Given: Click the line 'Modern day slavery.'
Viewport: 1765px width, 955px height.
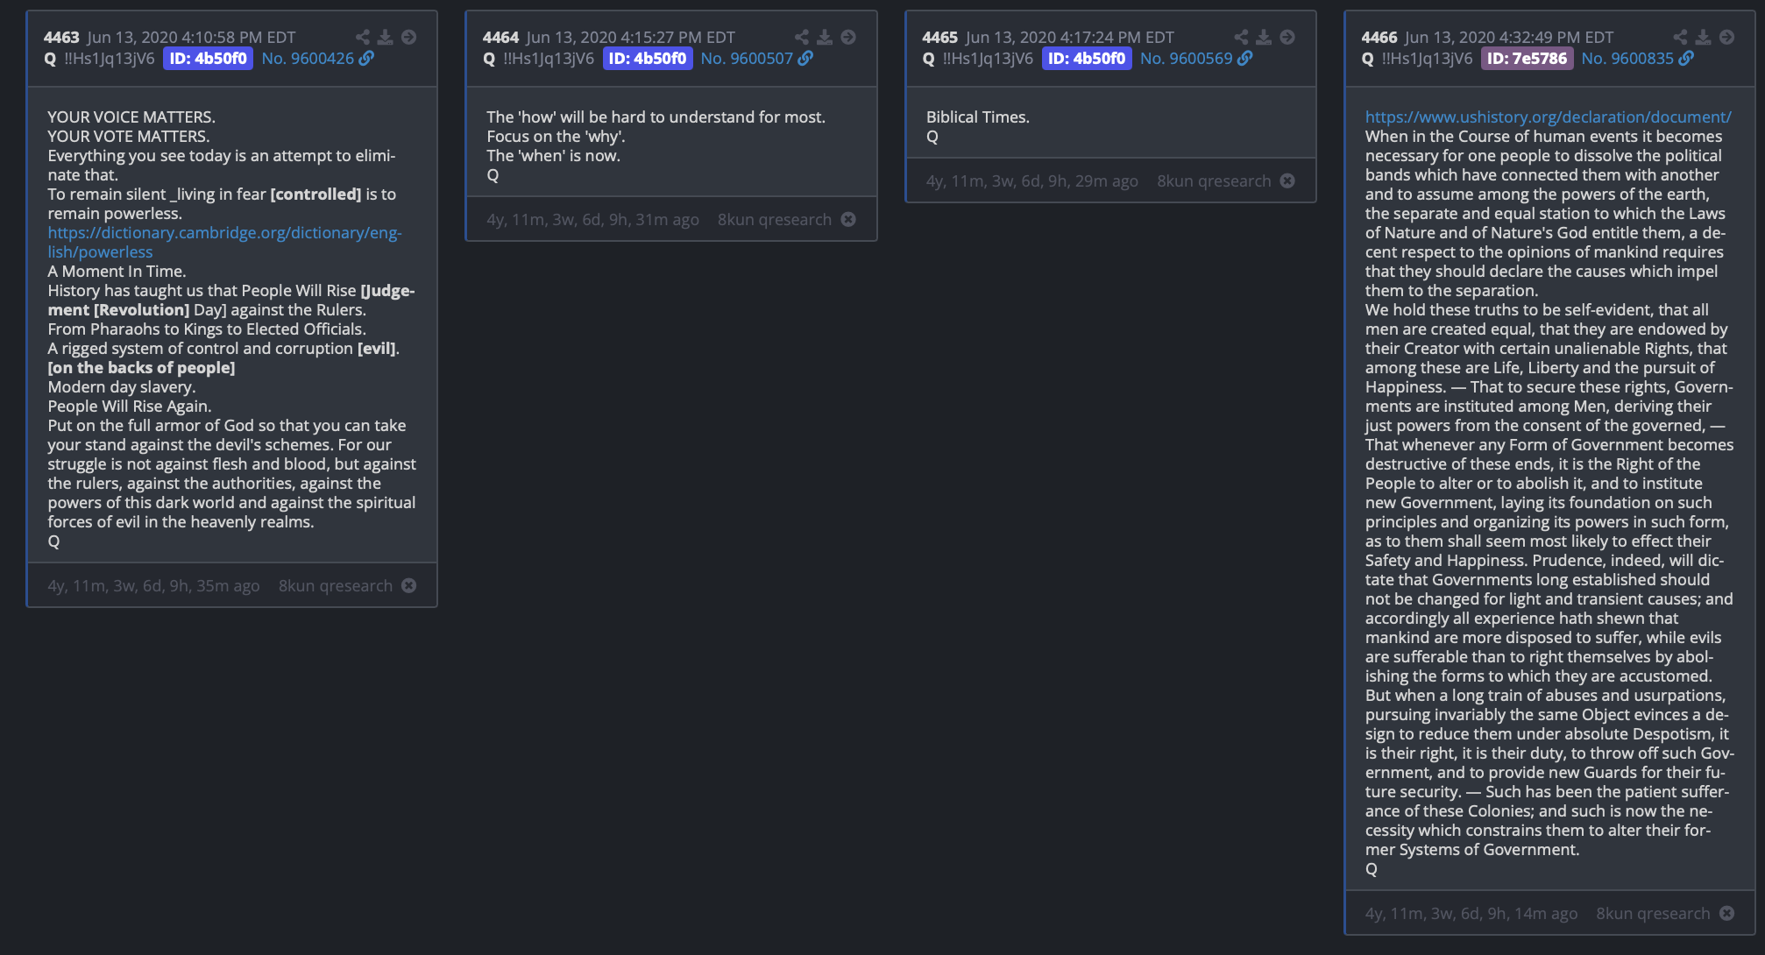Looking at the screenshot, I should (x=122, y=386).
